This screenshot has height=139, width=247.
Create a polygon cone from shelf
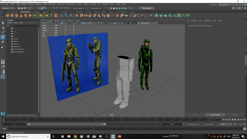pyautogui.click(x=21, y=15)
